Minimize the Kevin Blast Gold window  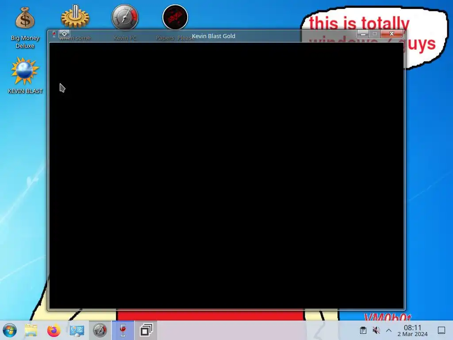point(363,34)
